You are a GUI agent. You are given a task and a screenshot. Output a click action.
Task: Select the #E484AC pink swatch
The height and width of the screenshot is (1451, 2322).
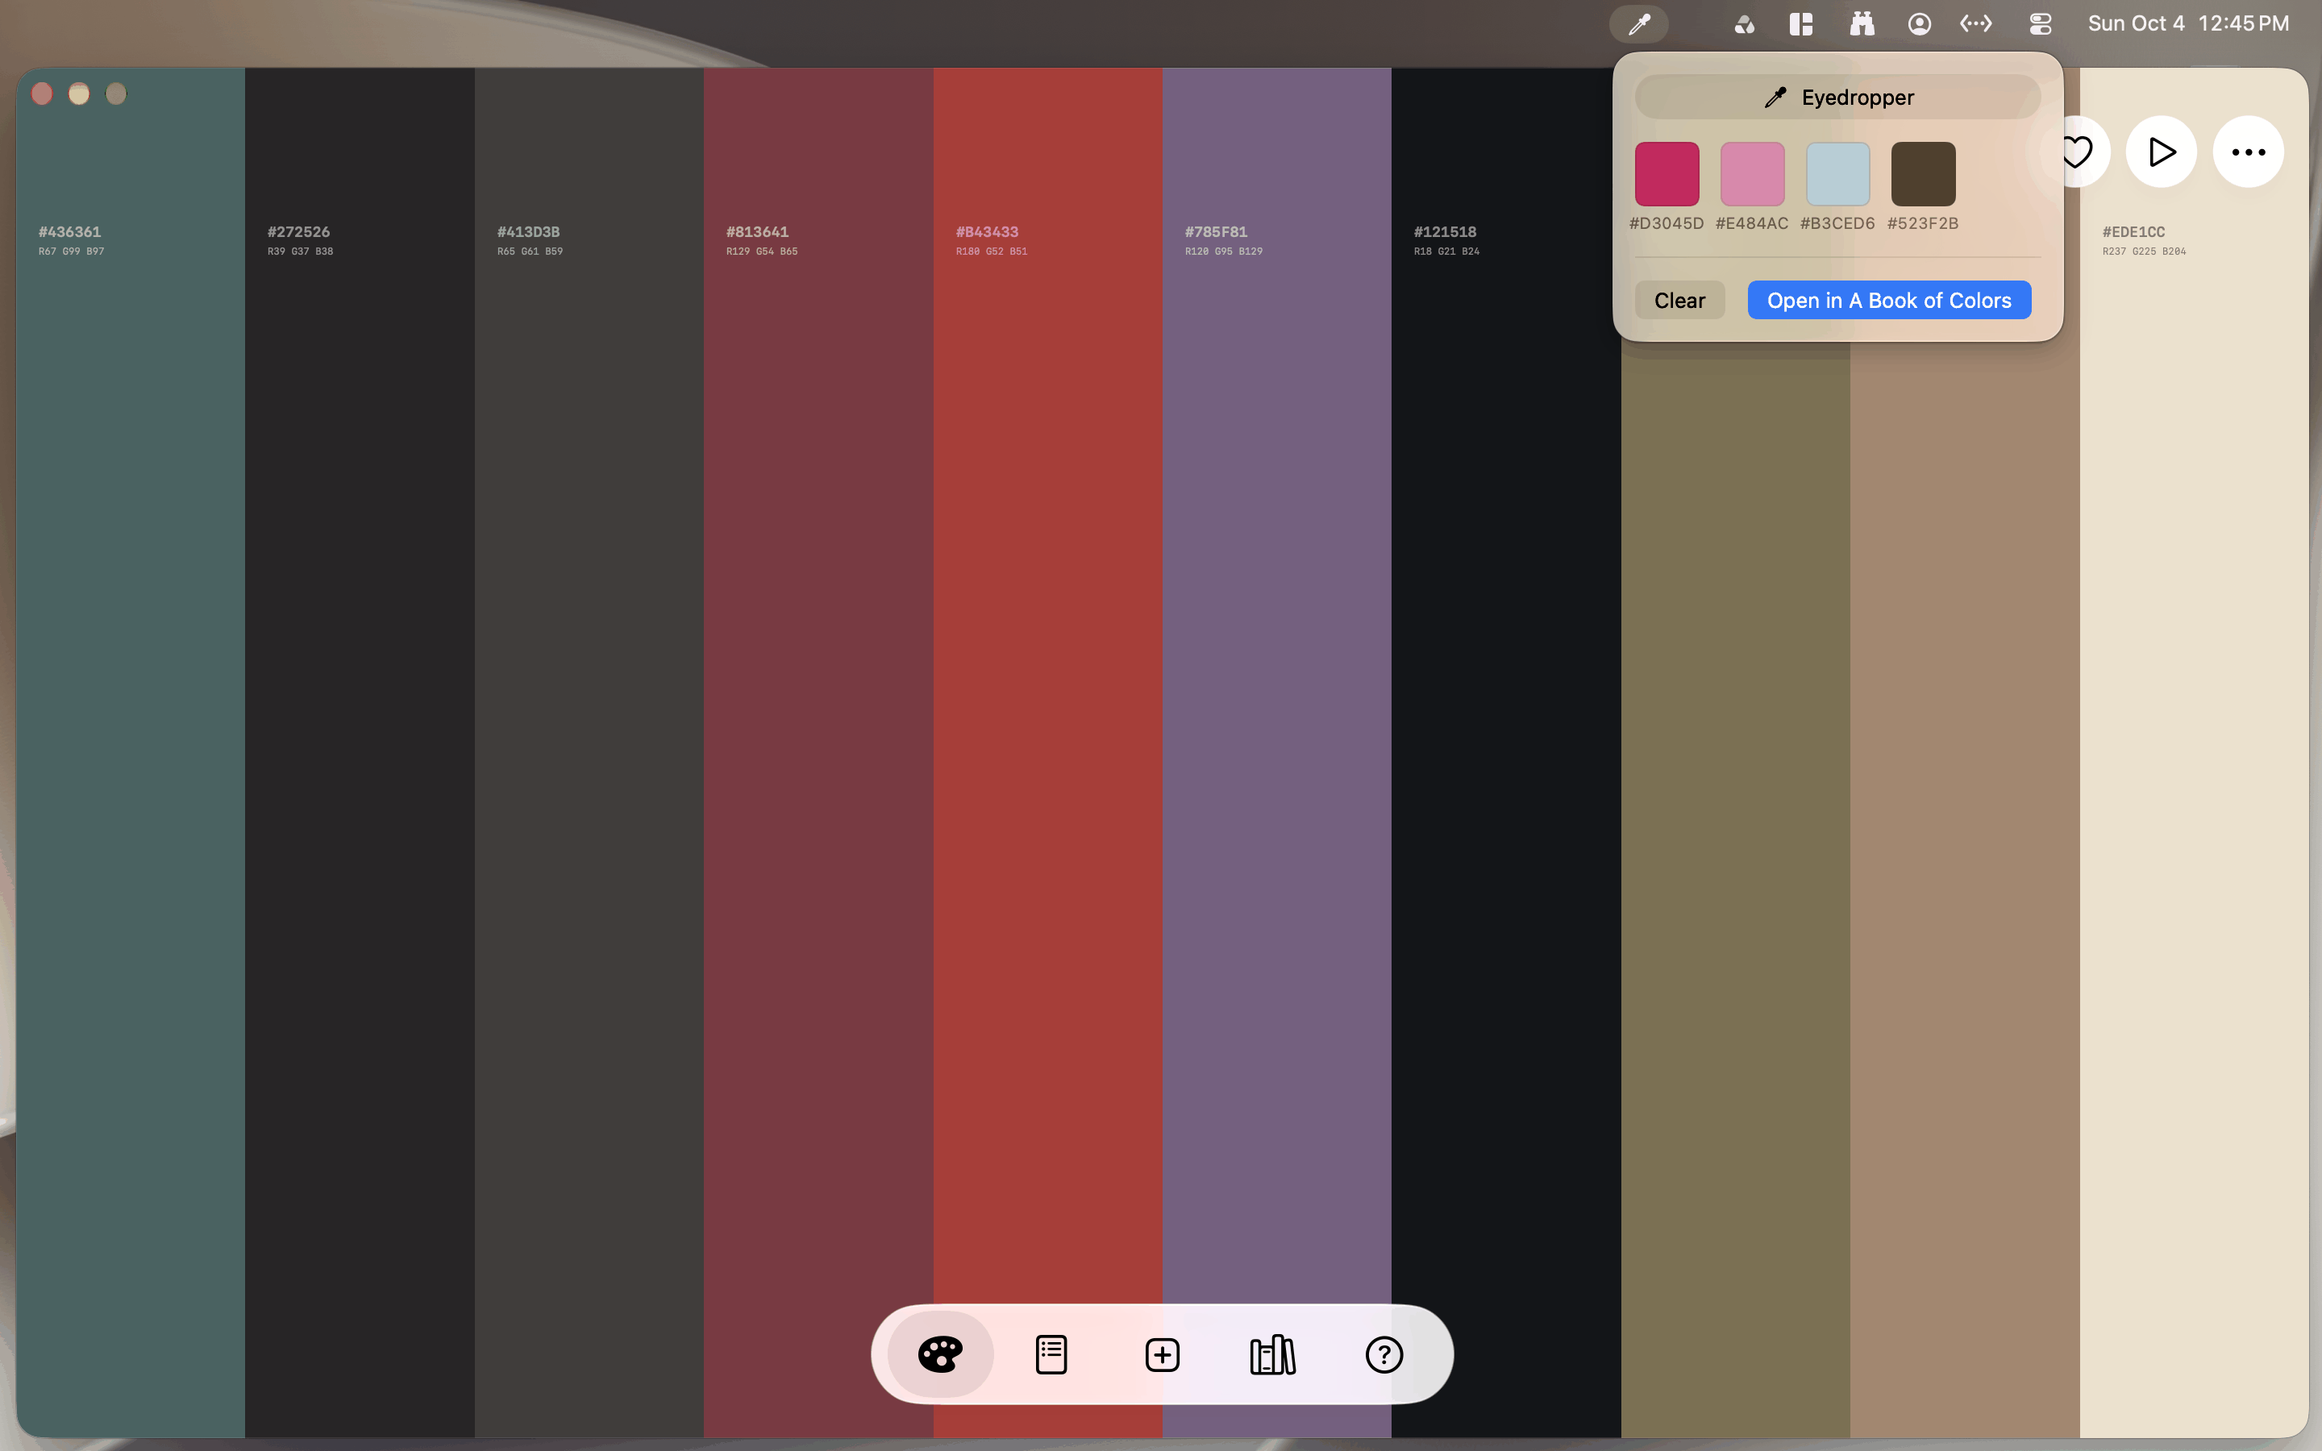[1752, 173]
